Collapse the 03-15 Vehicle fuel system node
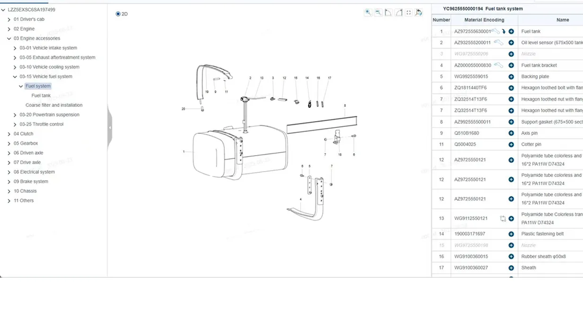The height and width of the screenshot is (331, 583). click(15, 77)
